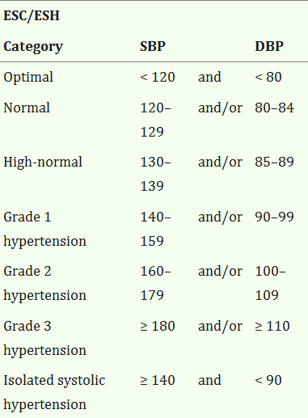The height and width of the screenshot is (418, 308).
Task: Click the Grade 3 hypertension label
Action: point(44,338)
